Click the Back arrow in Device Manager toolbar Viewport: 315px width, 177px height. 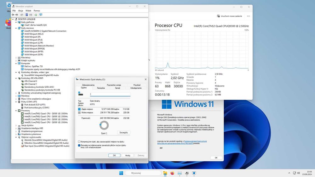tap(13, 15)
